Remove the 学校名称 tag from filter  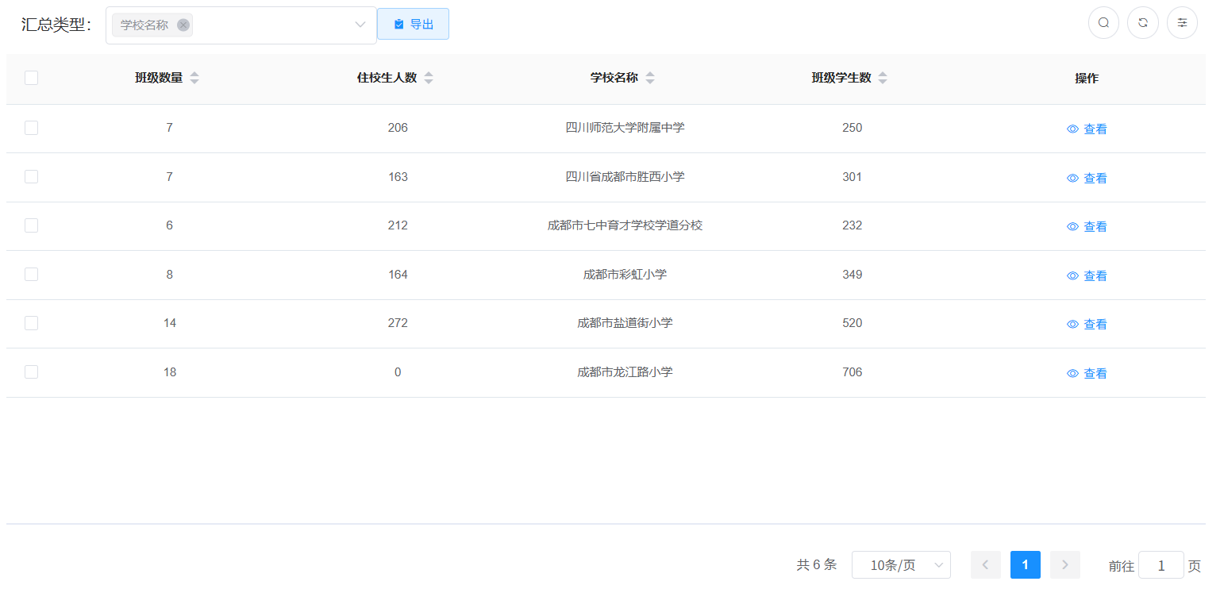click(183, 25)
